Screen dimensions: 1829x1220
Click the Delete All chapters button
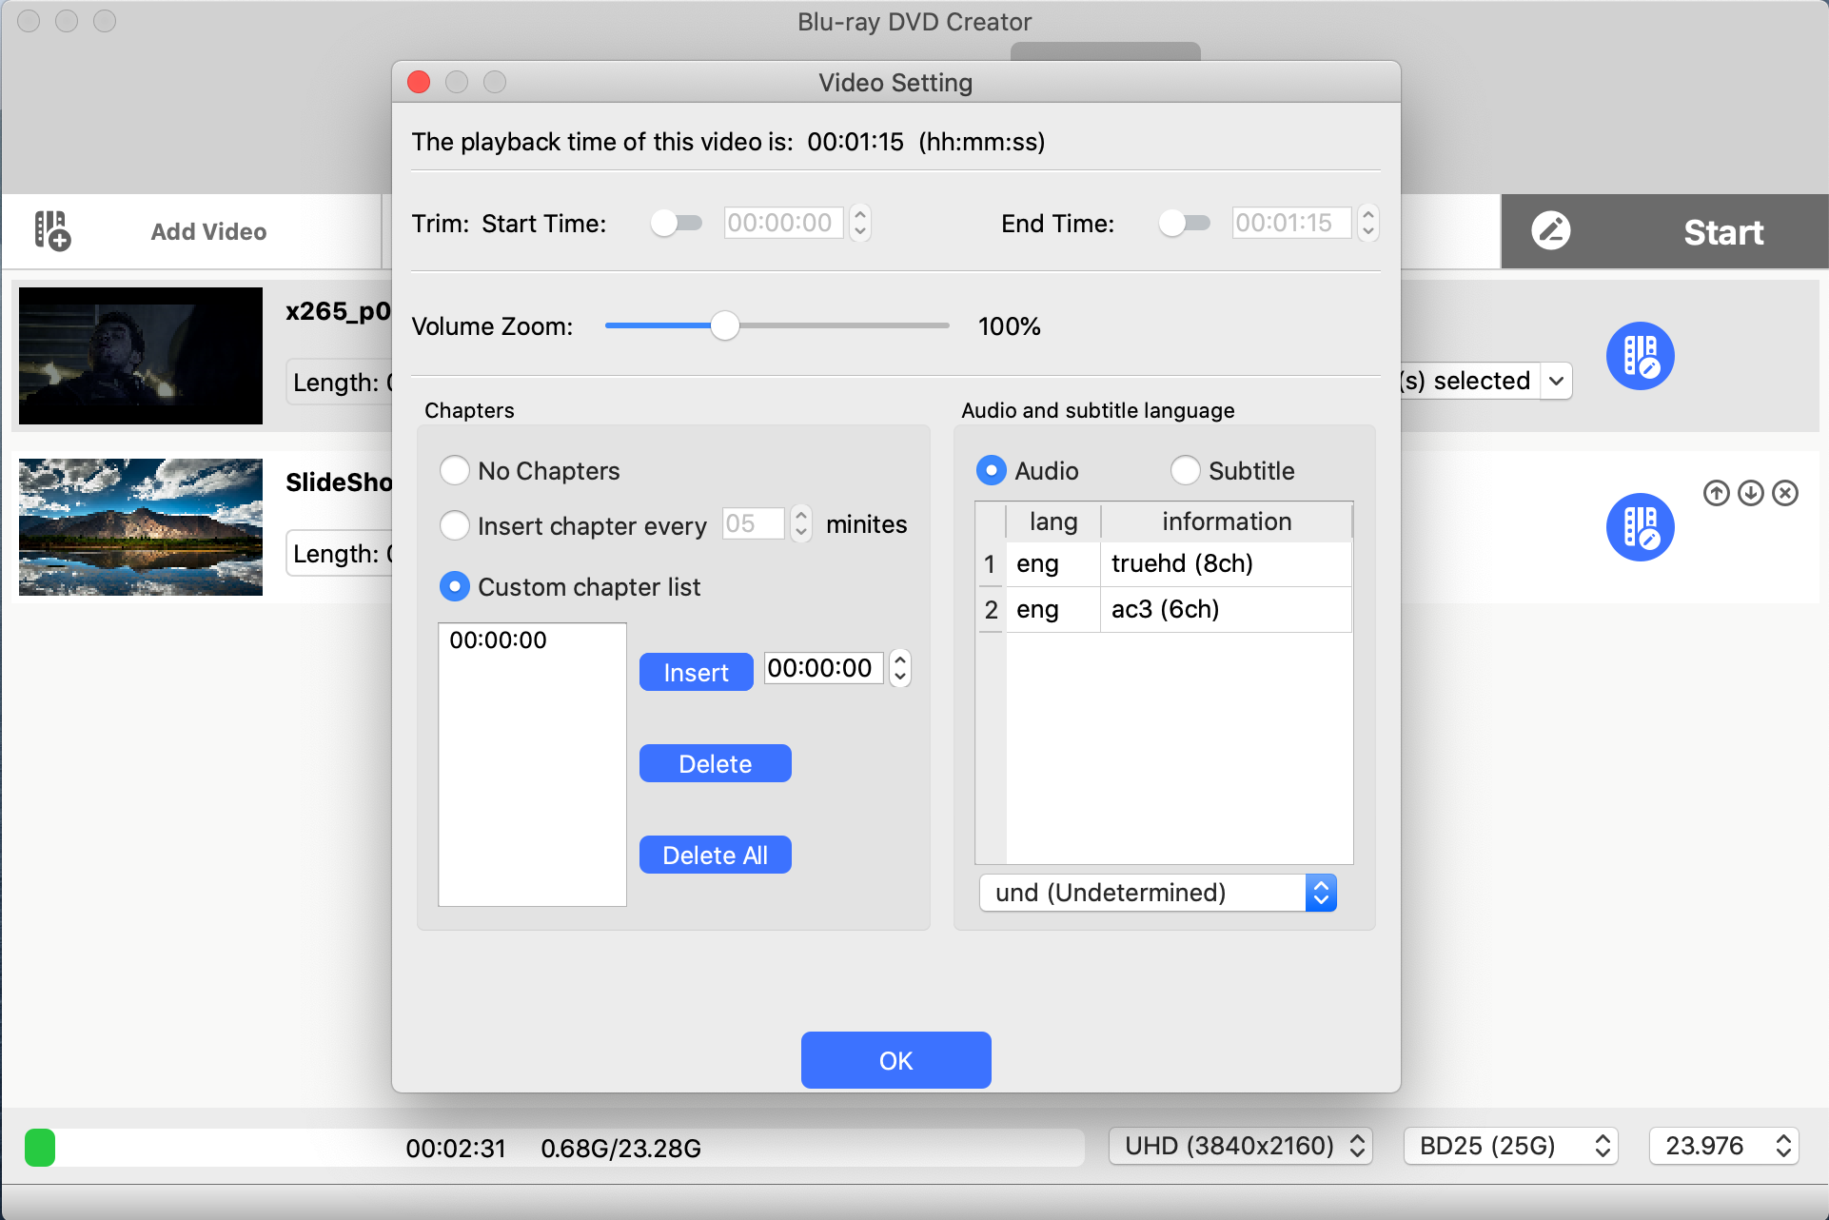click(715, 856)
